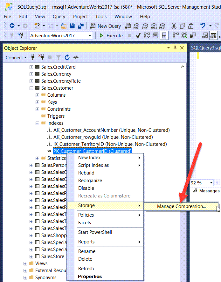Click the Execute button

tap(111, 36)
